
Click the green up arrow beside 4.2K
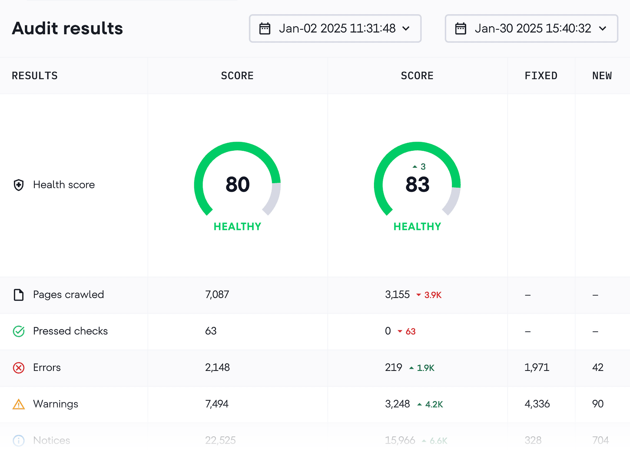pos(420,404)
